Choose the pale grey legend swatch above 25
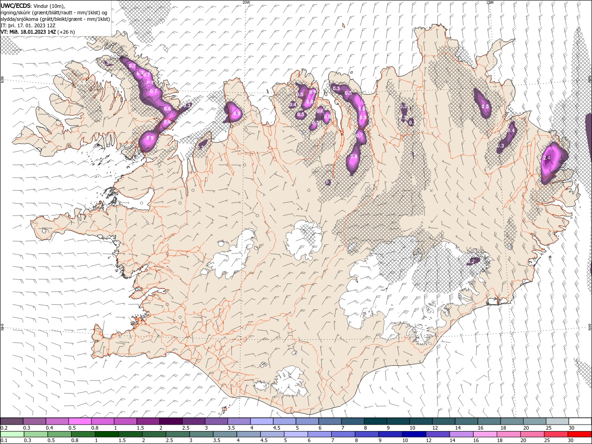Viewport: 592px width, 444px height. 557,421
